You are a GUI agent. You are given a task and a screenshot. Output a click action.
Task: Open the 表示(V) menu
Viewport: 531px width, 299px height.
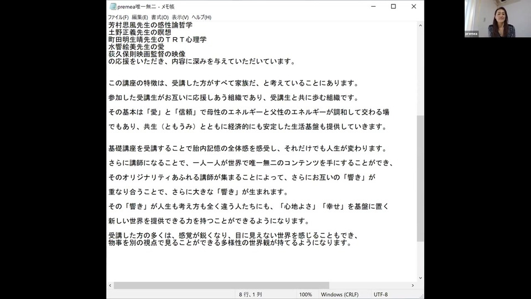(x=180, y=17)
